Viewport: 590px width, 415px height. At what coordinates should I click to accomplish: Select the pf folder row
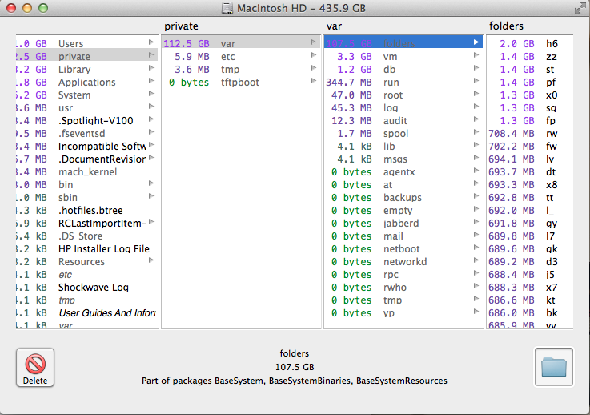click(530, 82)
